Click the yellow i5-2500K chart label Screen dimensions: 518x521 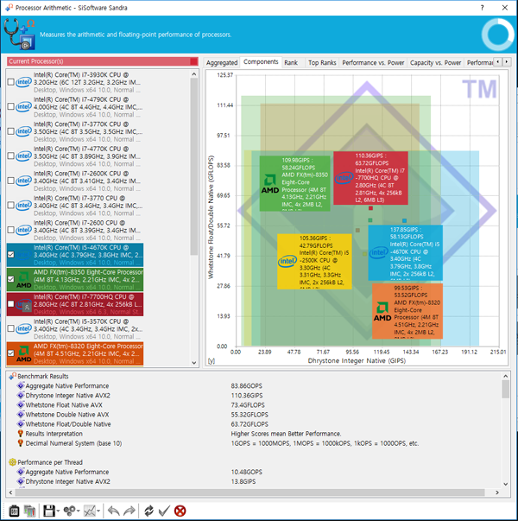point(314,261)
